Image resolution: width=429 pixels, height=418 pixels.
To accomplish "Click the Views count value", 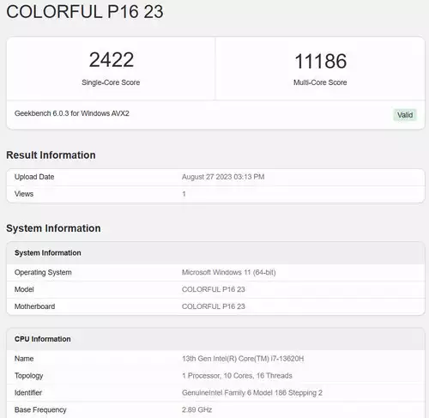I will [184, 194].
